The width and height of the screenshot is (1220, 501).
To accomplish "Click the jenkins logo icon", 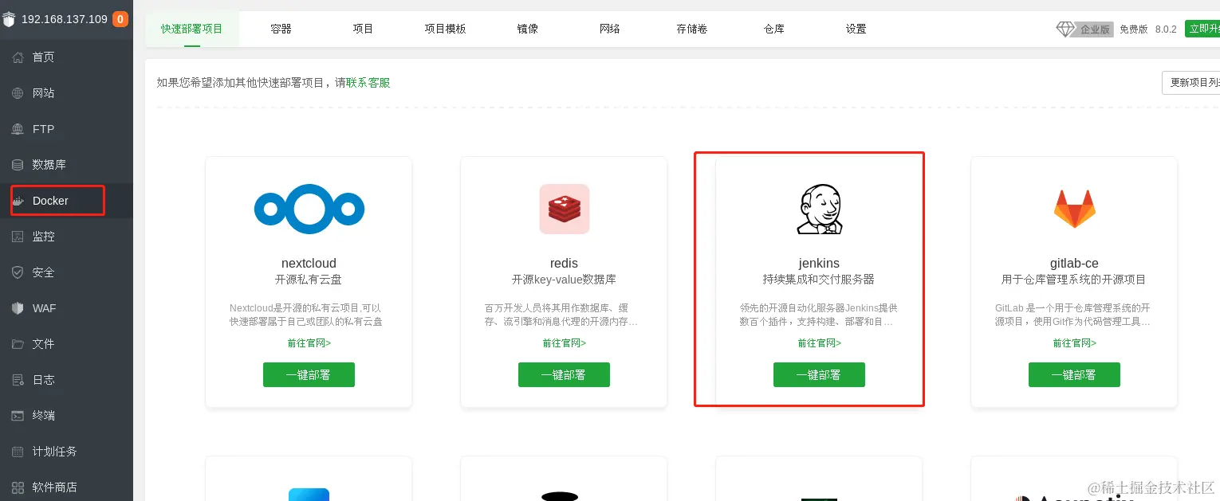I will pyautogui.click(x=820, y=209).
